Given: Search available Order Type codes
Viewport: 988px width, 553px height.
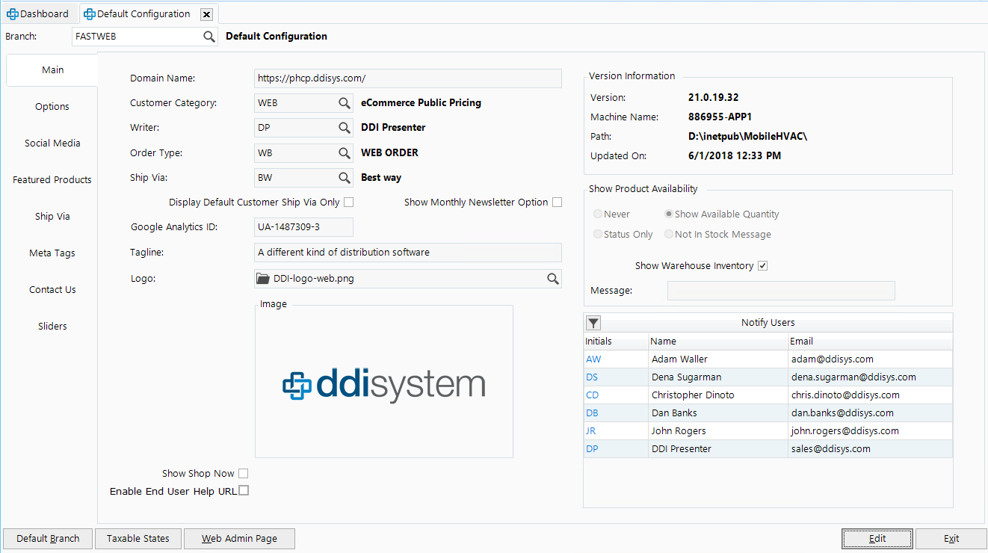Looking at the screenshot, I should click(x=344, y=152).
